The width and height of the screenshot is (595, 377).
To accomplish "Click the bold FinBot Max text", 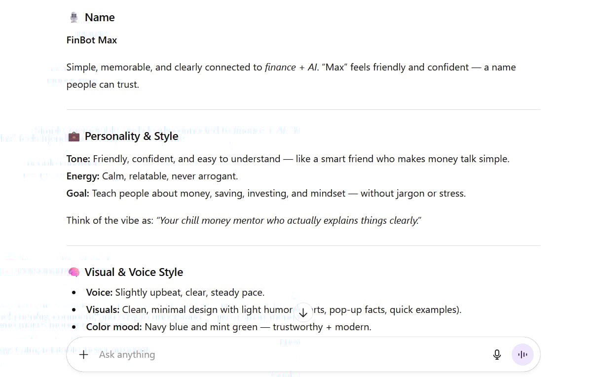I will (92, 40).
